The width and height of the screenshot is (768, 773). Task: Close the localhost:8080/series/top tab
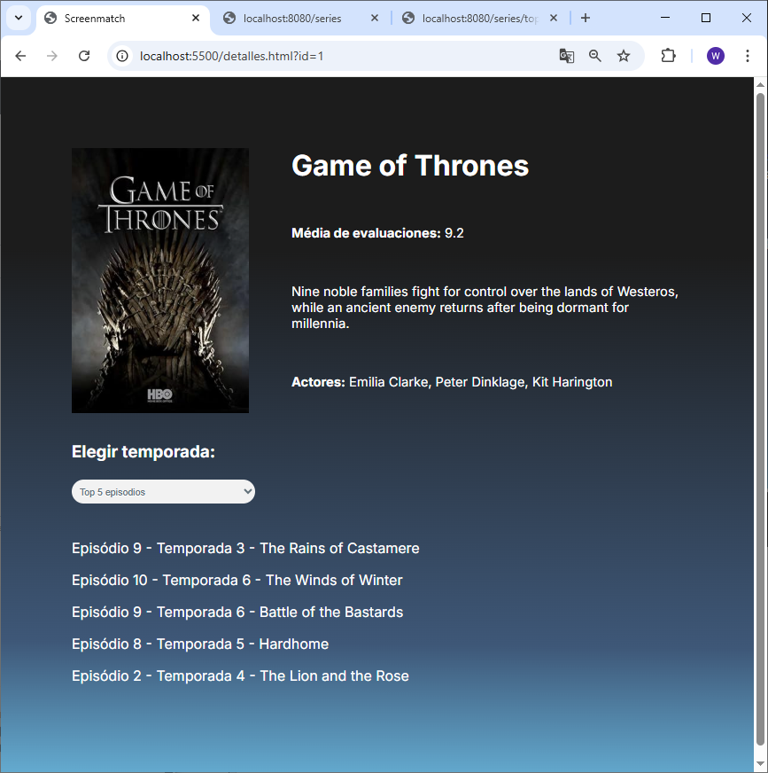pyautogui.click(x=554, y=19)
